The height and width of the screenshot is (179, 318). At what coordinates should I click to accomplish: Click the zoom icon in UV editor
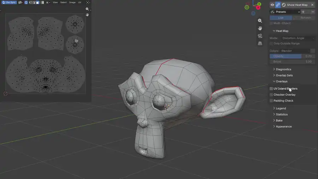pos(87,9)
